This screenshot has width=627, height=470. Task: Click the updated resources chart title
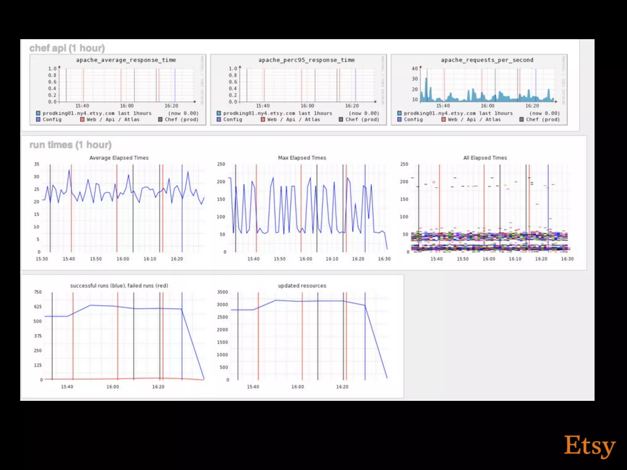coord(302,285)
